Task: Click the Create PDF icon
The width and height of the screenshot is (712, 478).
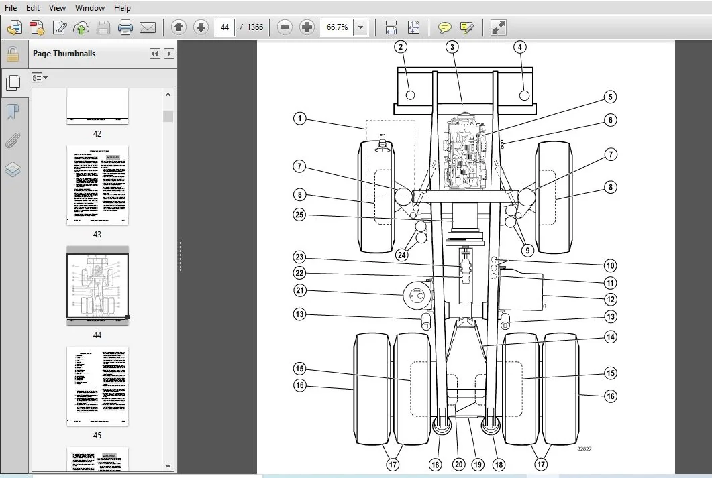Action: tap(37, 27)
